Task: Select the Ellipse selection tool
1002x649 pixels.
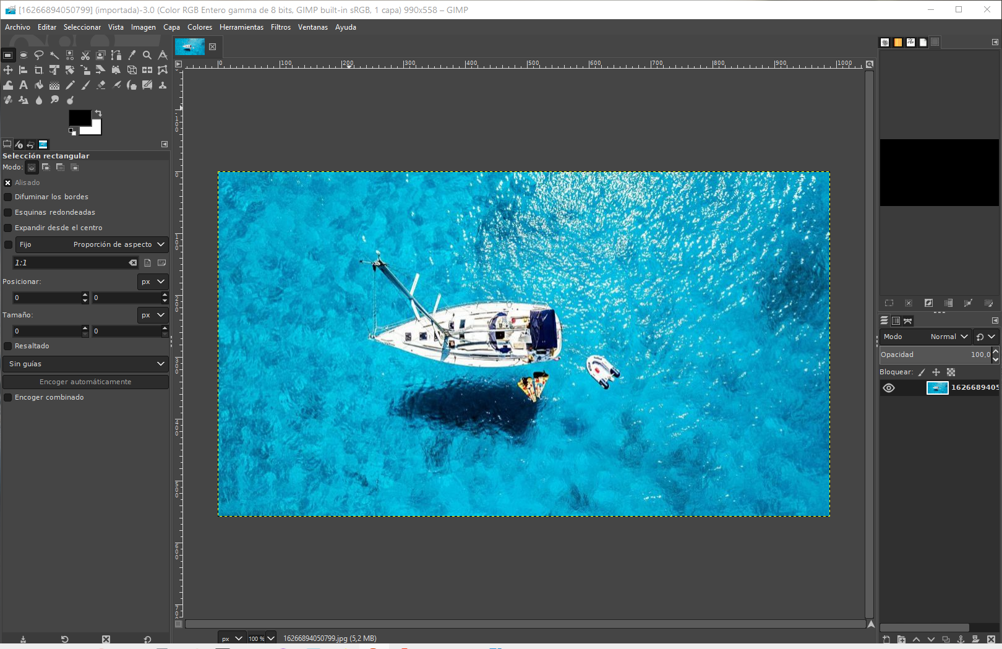Action: [24, 55]
